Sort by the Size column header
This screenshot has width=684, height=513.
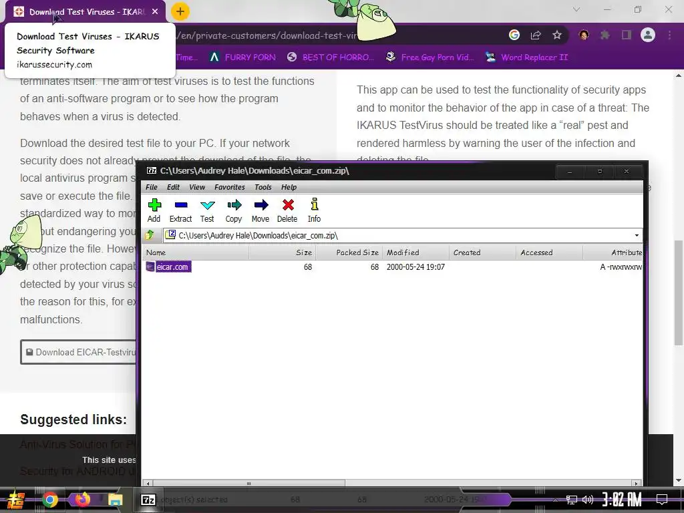coord(283,252)
